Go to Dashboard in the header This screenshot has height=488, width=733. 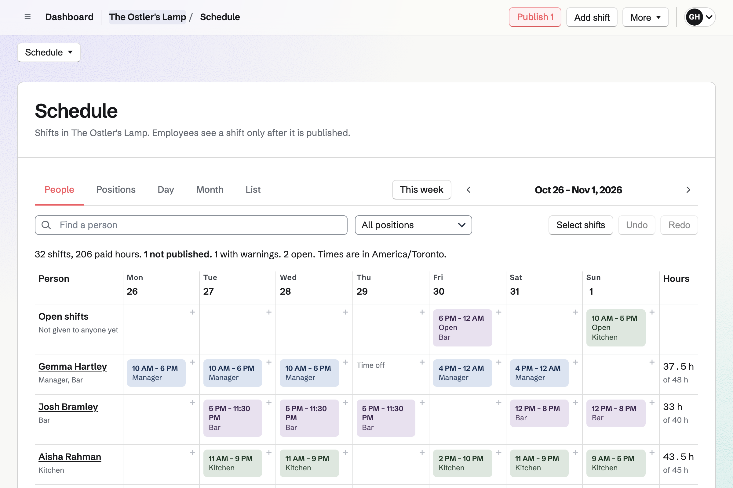coord(69,17)
